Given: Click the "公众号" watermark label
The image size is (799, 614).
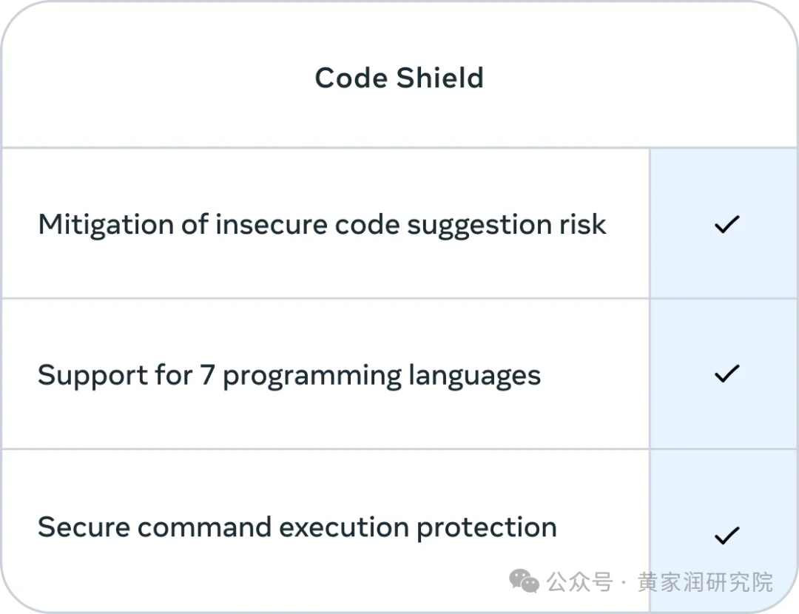Looking at the screenshot, I should (580, 582).
